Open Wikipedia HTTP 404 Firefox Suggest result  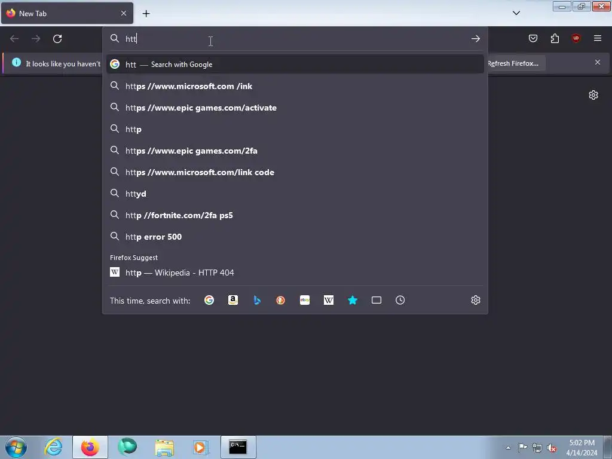(295, 273)
